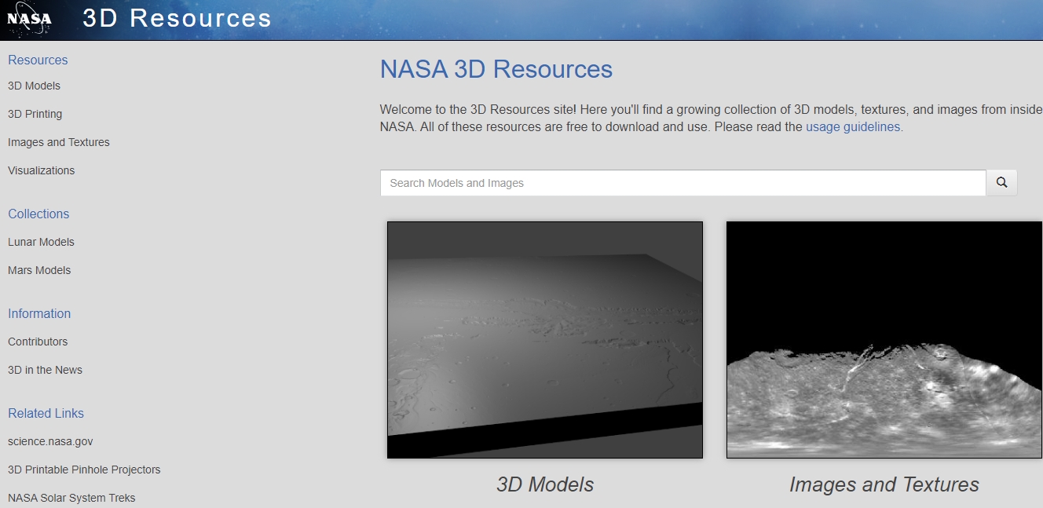Open the 3D Printing sidebar link
The image size is (1043, 508).
(35, 114)
